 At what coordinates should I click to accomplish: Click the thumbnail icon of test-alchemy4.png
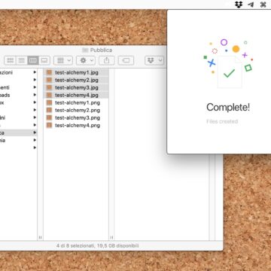point(50,125)
